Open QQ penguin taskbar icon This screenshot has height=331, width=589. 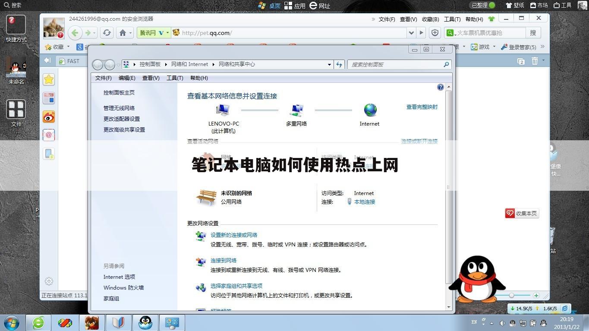point(145,322)
